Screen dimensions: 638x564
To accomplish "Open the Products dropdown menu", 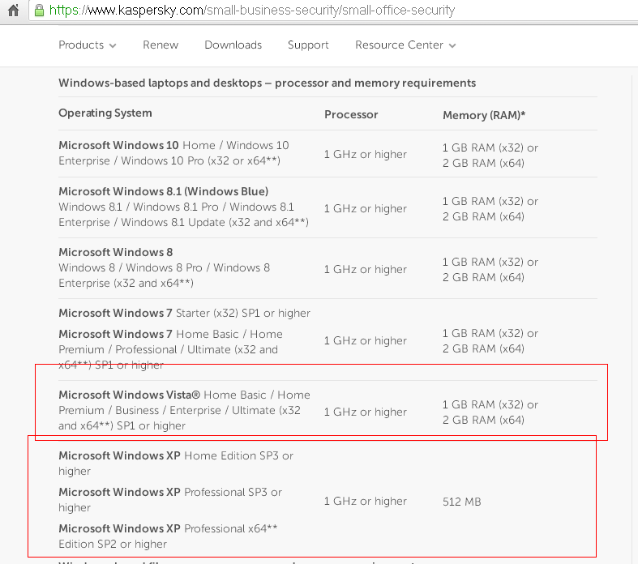I will [x=87, y=45].
